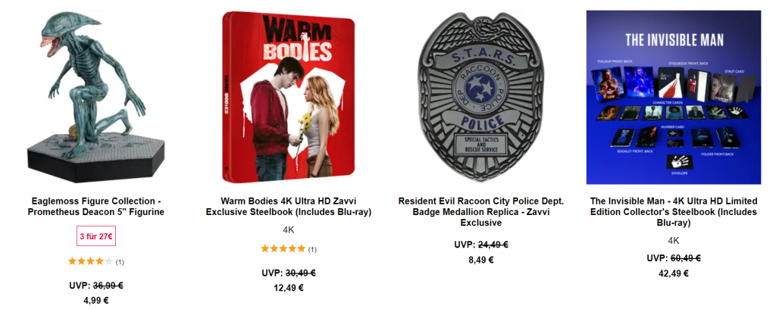The image size is (776, 309).
Task: Open The Invisible Man steelbook image
Action: pos(674,97)
